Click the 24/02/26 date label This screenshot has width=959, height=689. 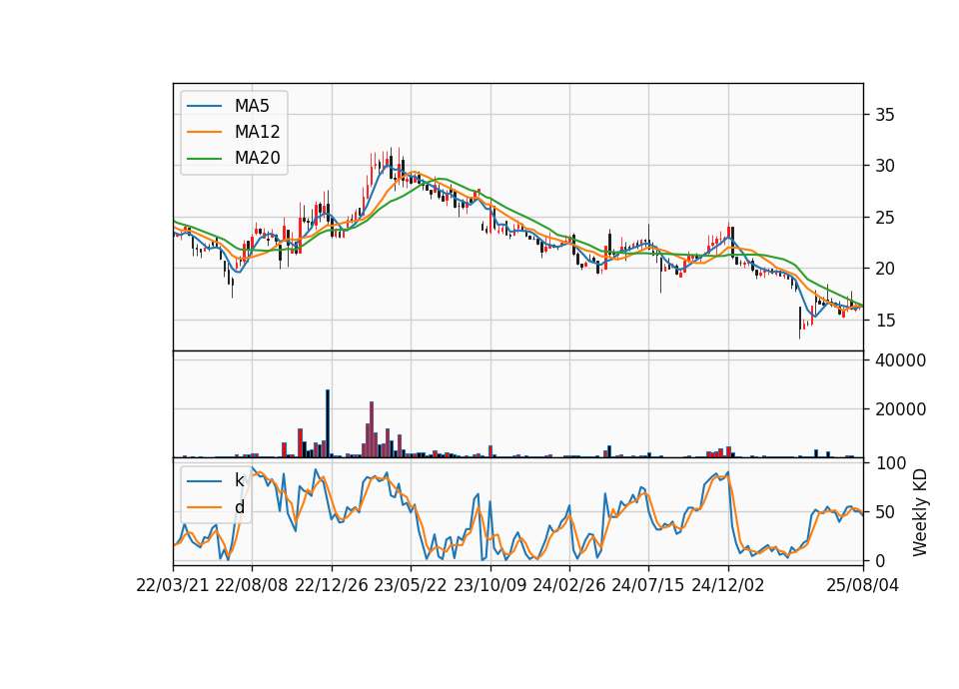[568, 585]
